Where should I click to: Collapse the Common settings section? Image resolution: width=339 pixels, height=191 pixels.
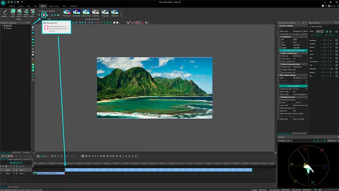pos(279,26)
